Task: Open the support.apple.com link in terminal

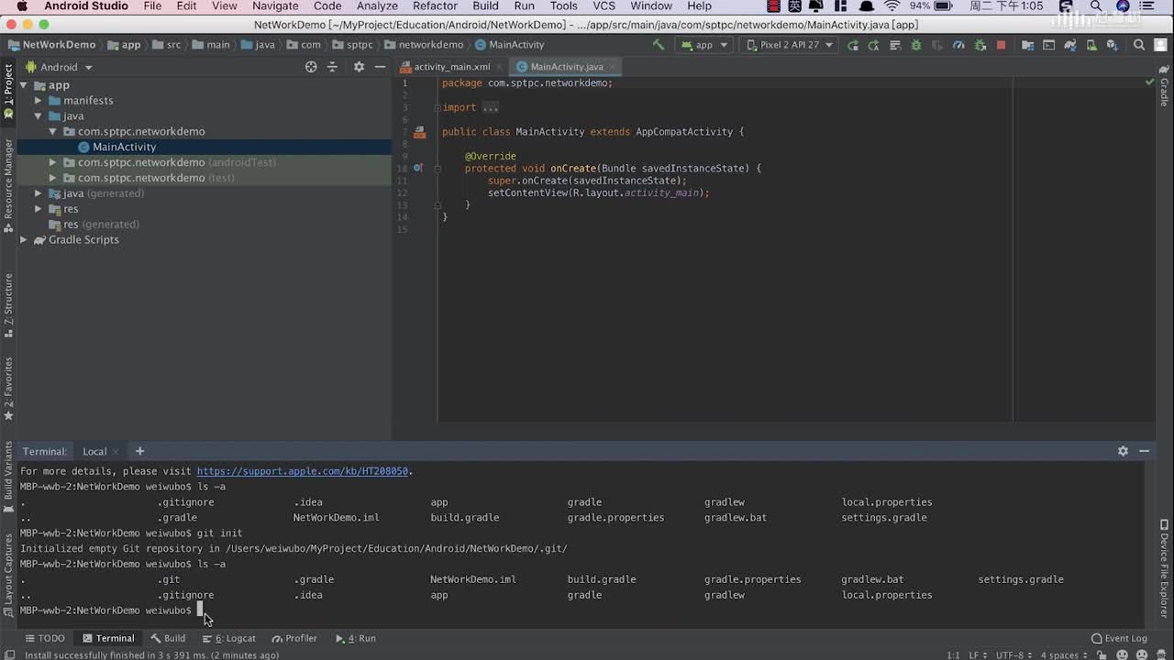Action: pos(303,471)
